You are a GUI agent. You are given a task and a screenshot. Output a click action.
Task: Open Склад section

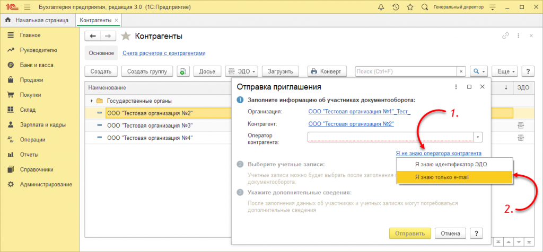point(28,110)
